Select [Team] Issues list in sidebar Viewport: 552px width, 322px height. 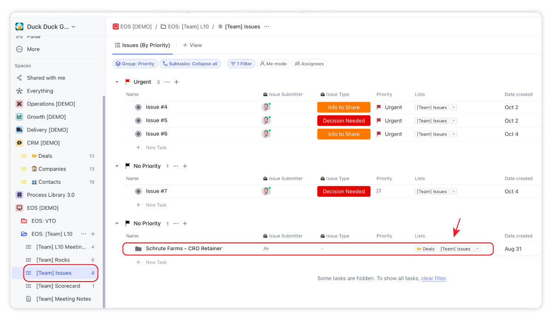coord(54,273)
